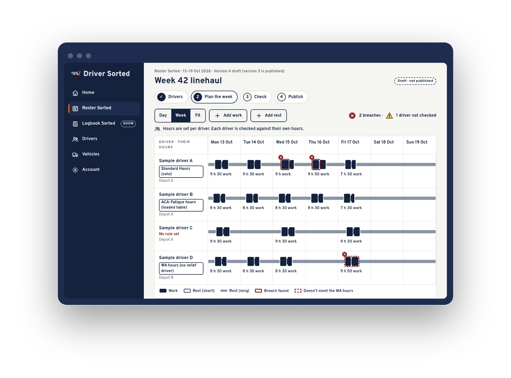The width and height of the screenshot is (511, 378).
Task: Select Sample driver B's Tuesday work block
Action: point(252,198)
